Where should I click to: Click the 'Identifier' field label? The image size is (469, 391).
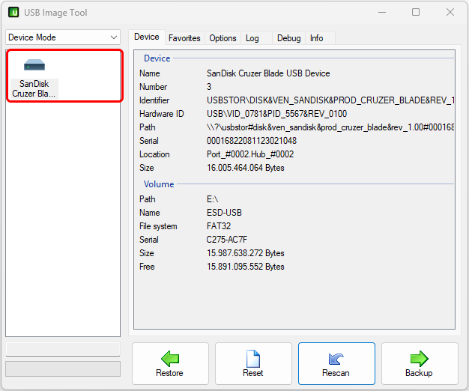coord(154,100)
